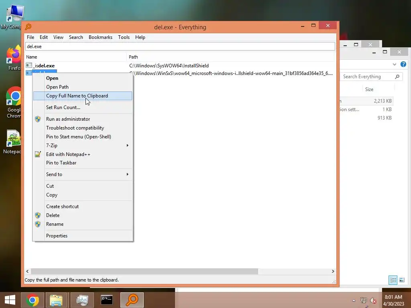Choose Cut in the context menu
The width and height of the screenshot is (411, 308).
[83, 186]
